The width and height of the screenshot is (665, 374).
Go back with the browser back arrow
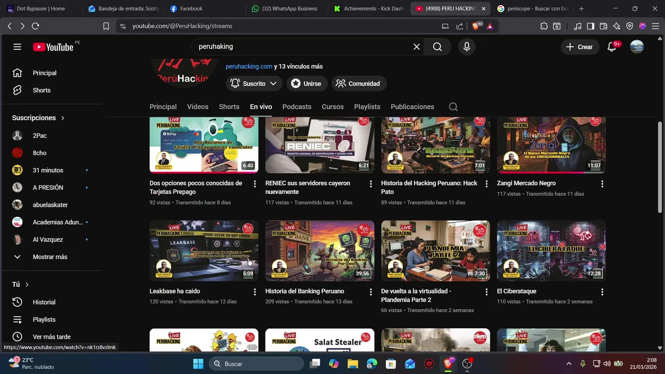pos(9,26)
